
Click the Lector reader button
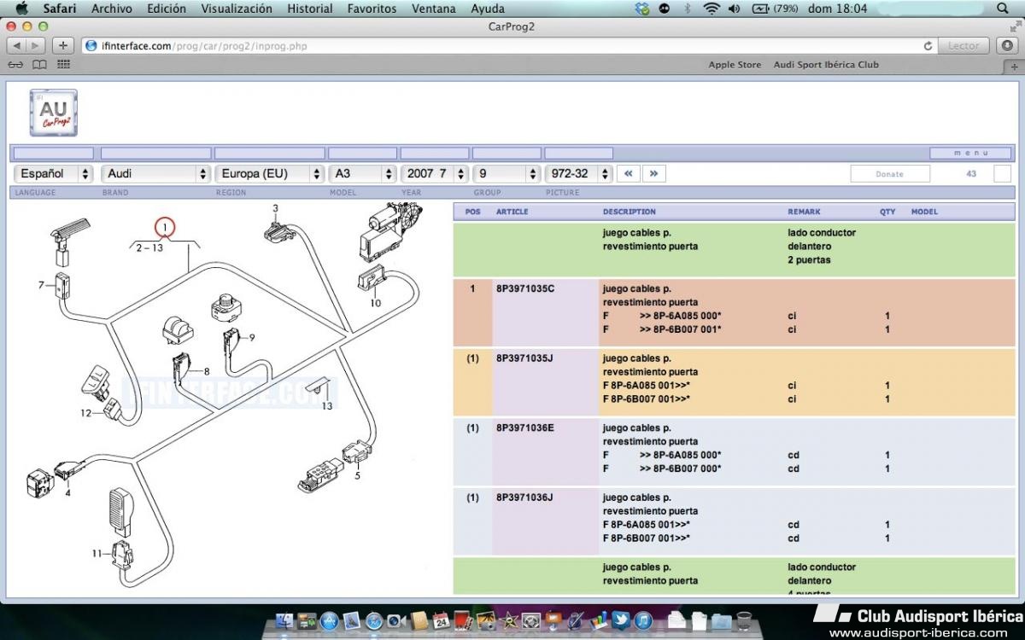[x=964, y=46]
